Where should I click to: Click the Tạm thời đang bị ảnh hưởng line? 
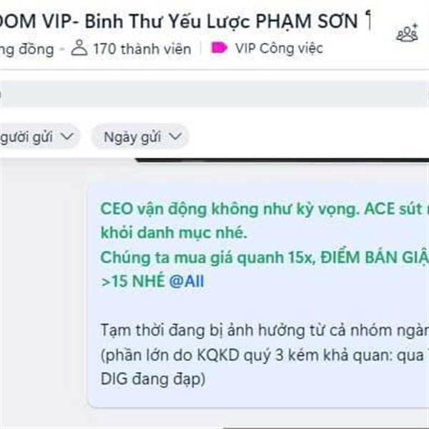(265, 330)
